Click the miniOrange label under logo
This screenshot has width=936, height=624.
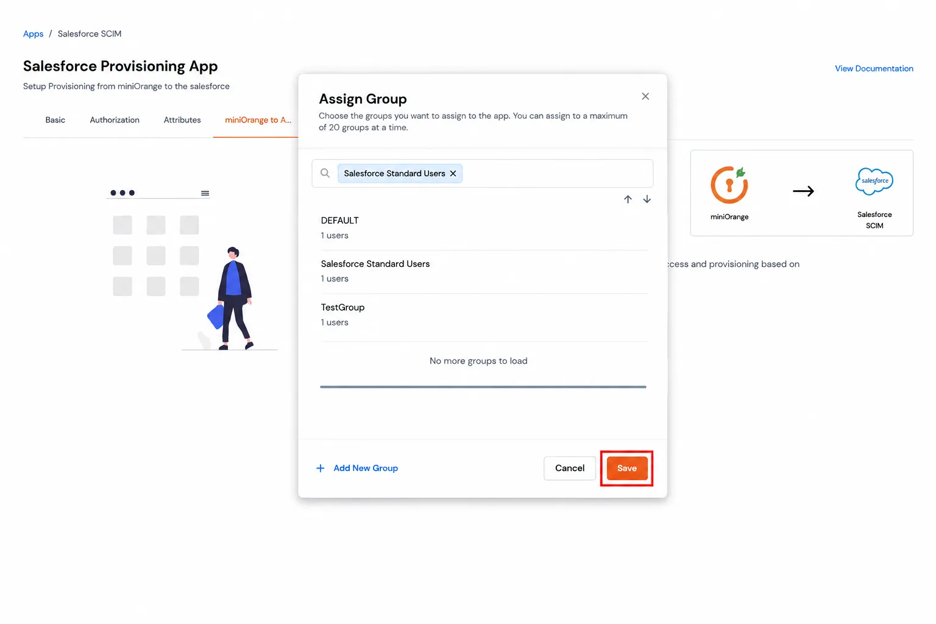[729, 217]
